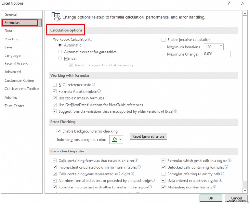The height and width of the screenshot is (204, 249).
Task: Toggle Use GetPivotData functions checkbox
Action: (x=54, y=105)
